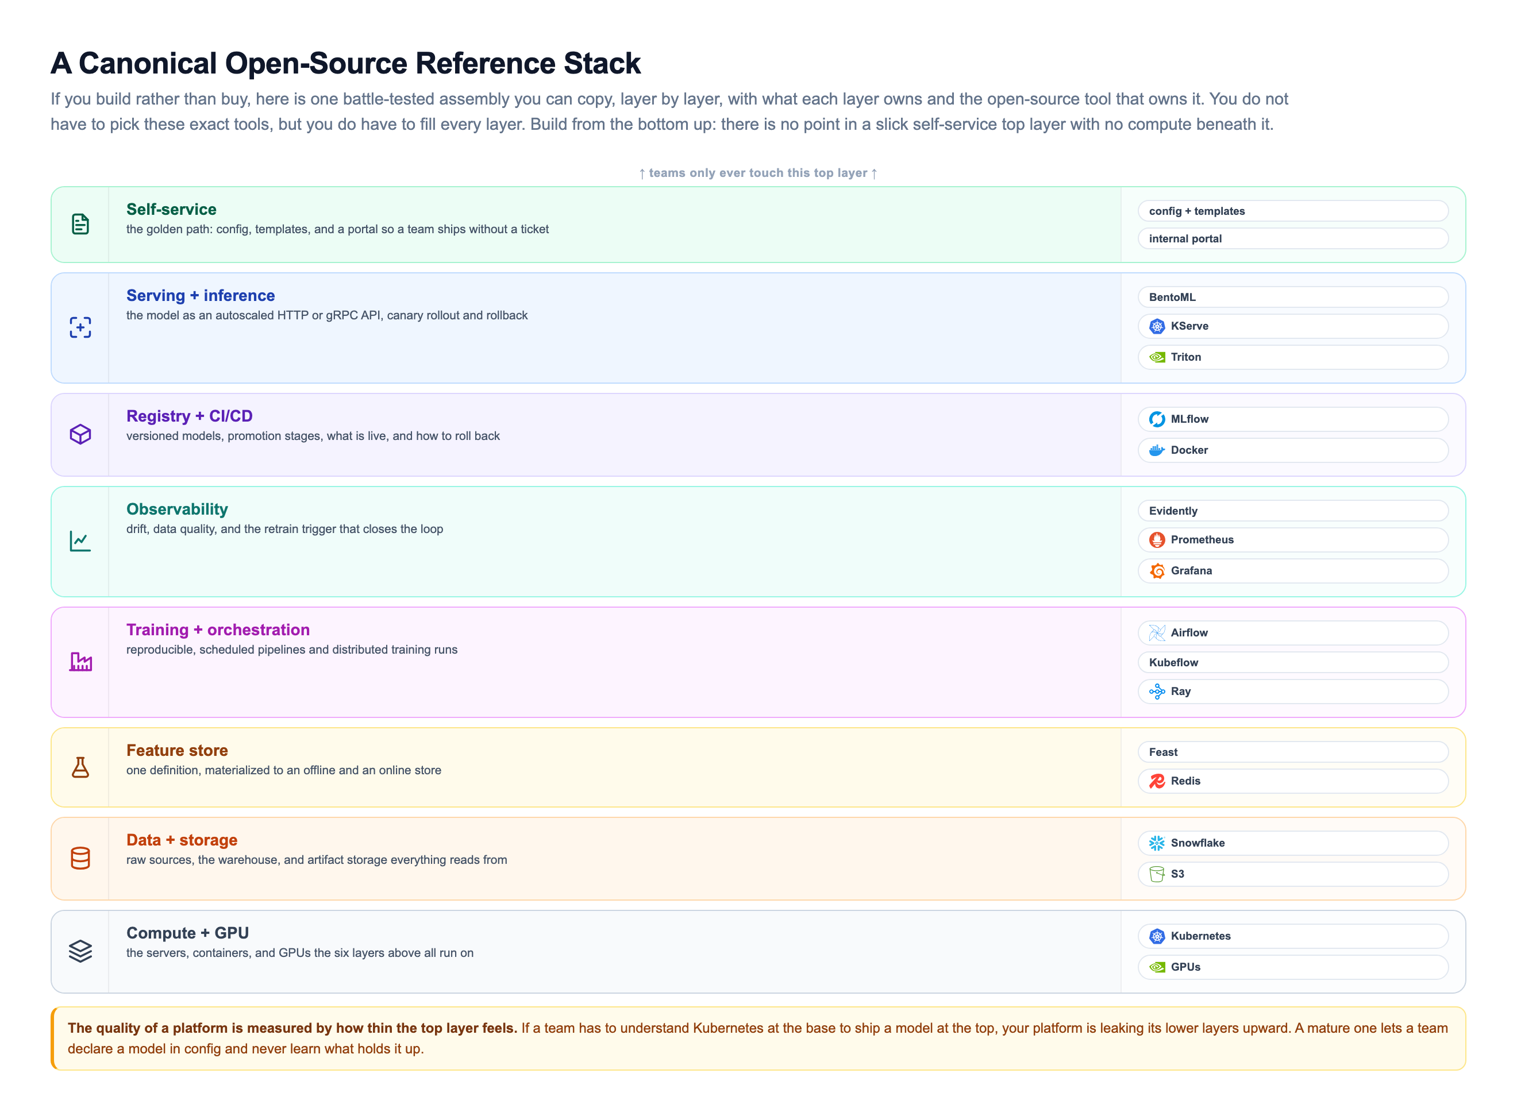The width and height of the screenshot is (1517, 1112).
Task: Click the Registry + CI/CD box icon
Action: tap(80, 434)
